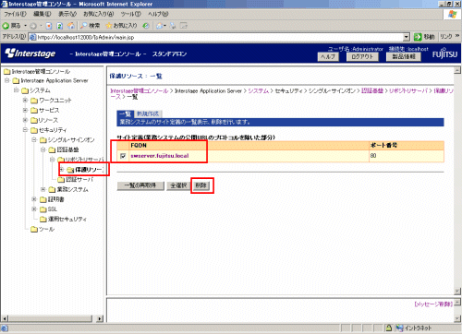Switch to the 新規作成 tab
Viewport: 462px width, 334px height.
tap(148, 113)
